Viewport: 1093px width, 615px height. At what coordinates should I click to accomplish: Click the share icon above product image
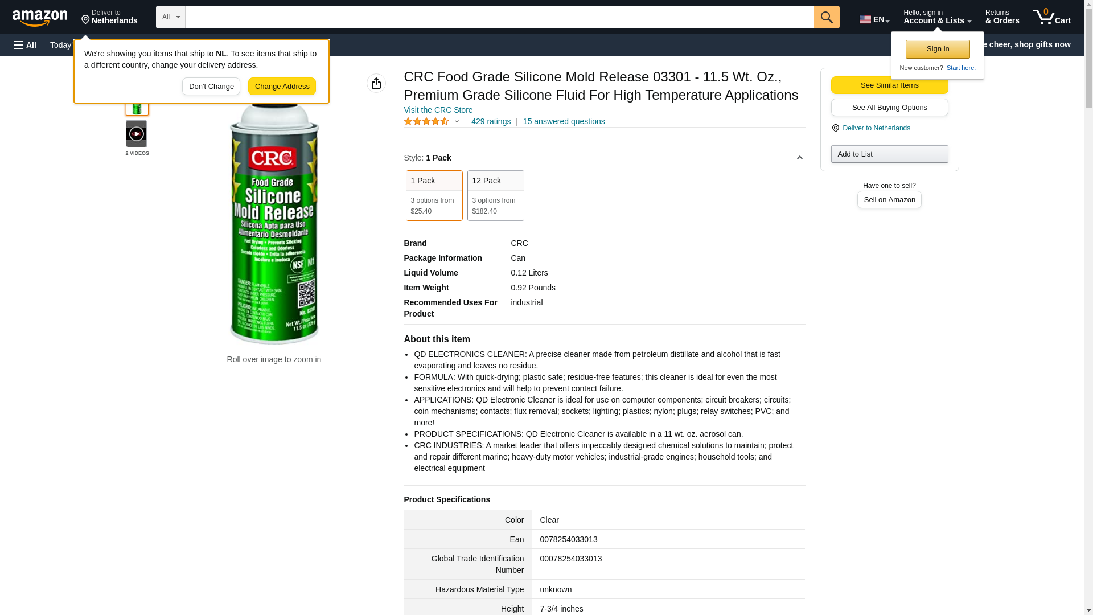click(376, 83)
